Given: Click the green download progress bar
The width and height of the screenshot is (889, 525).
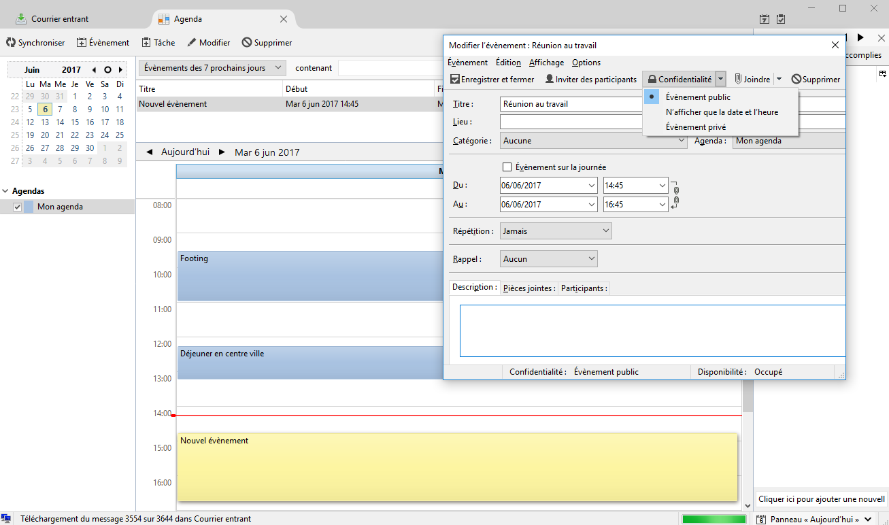Looking at the screenshot, I should tap(714, 518).
